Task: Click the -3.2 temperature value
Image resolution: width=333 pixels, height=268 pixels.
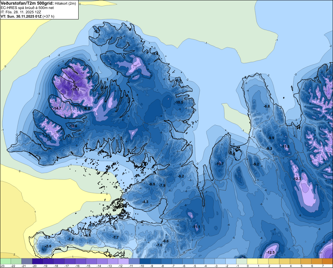Action: [x=47, y=237]
